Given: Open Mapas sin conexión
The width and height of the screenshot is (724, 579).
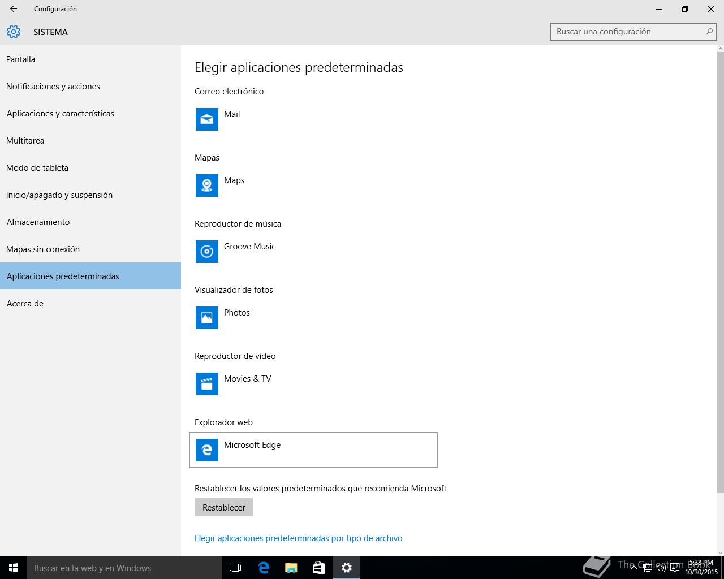Looking at the screenshot, I should click(x=90, y=249).
